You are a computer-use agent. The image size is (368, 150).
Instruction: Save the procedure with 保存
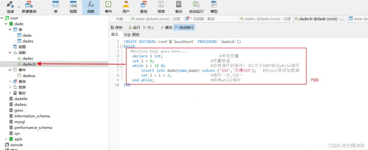tap(116, 28)
